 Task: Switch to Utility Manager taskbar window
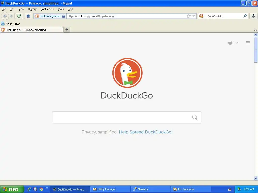[110, 189]
